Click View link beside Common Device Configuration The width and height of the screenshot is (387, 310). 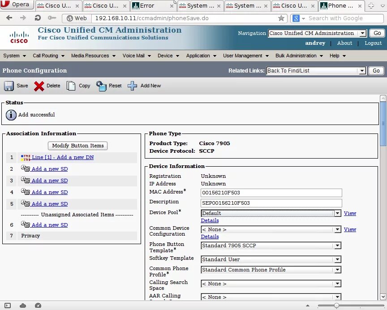pos(350,229)
